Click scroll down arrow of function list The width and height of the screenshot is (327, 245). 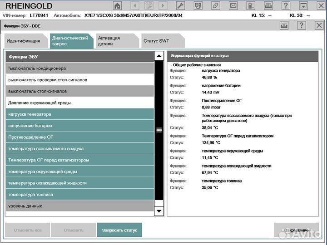(159, 211)
